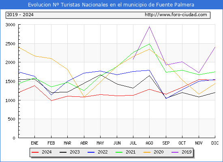
Task: Click the FEB month axis label
Action: pyautogui.click(x=51, y=143)
